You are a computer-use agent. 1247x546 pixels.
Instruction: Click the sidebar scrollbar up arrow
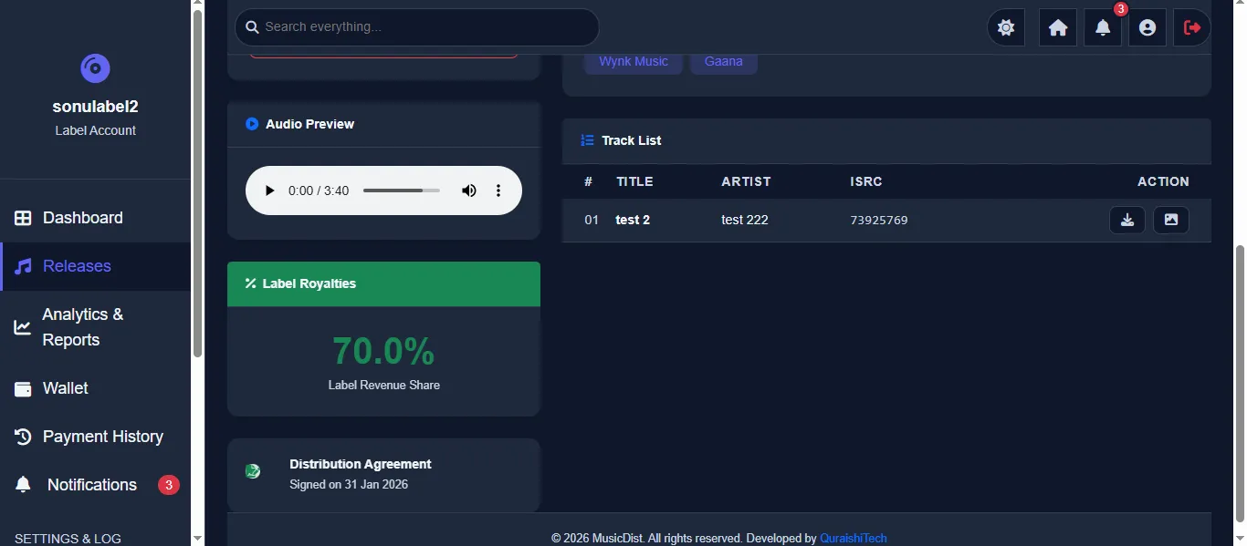coord(197,5)
